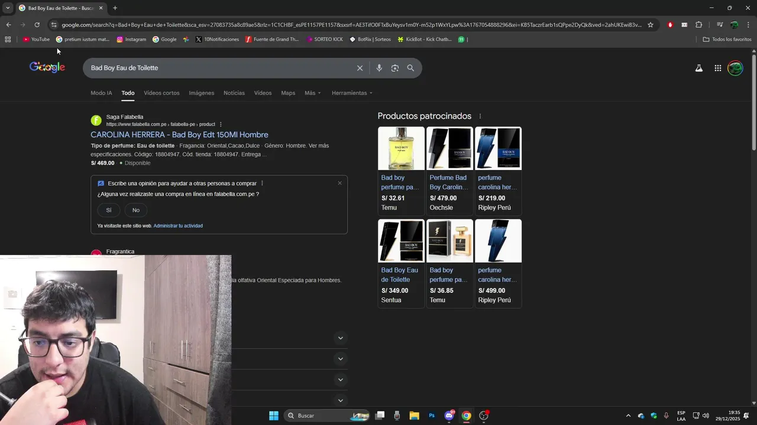
Task: Expand the second question chevron
Action: (340, 359)
